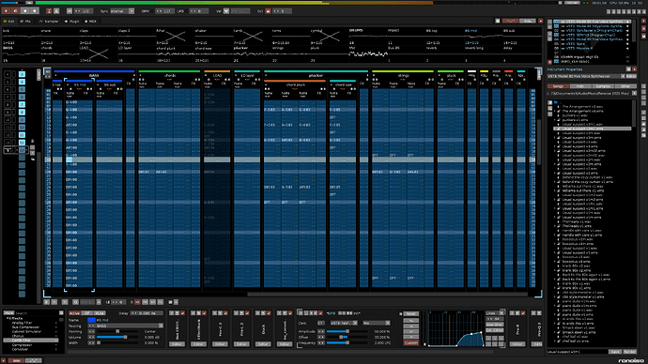The image size is (648, 364).
Task: Stop playback with the Stop button
Action: [25, 11]
